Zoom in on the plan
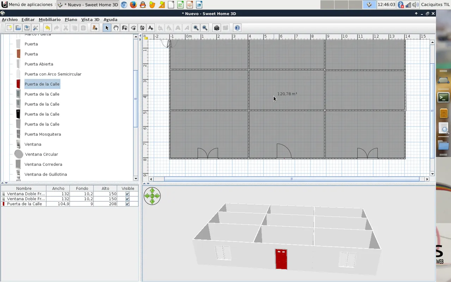The image size is (451, 282). pyautogui.click(x=196, y=28)
